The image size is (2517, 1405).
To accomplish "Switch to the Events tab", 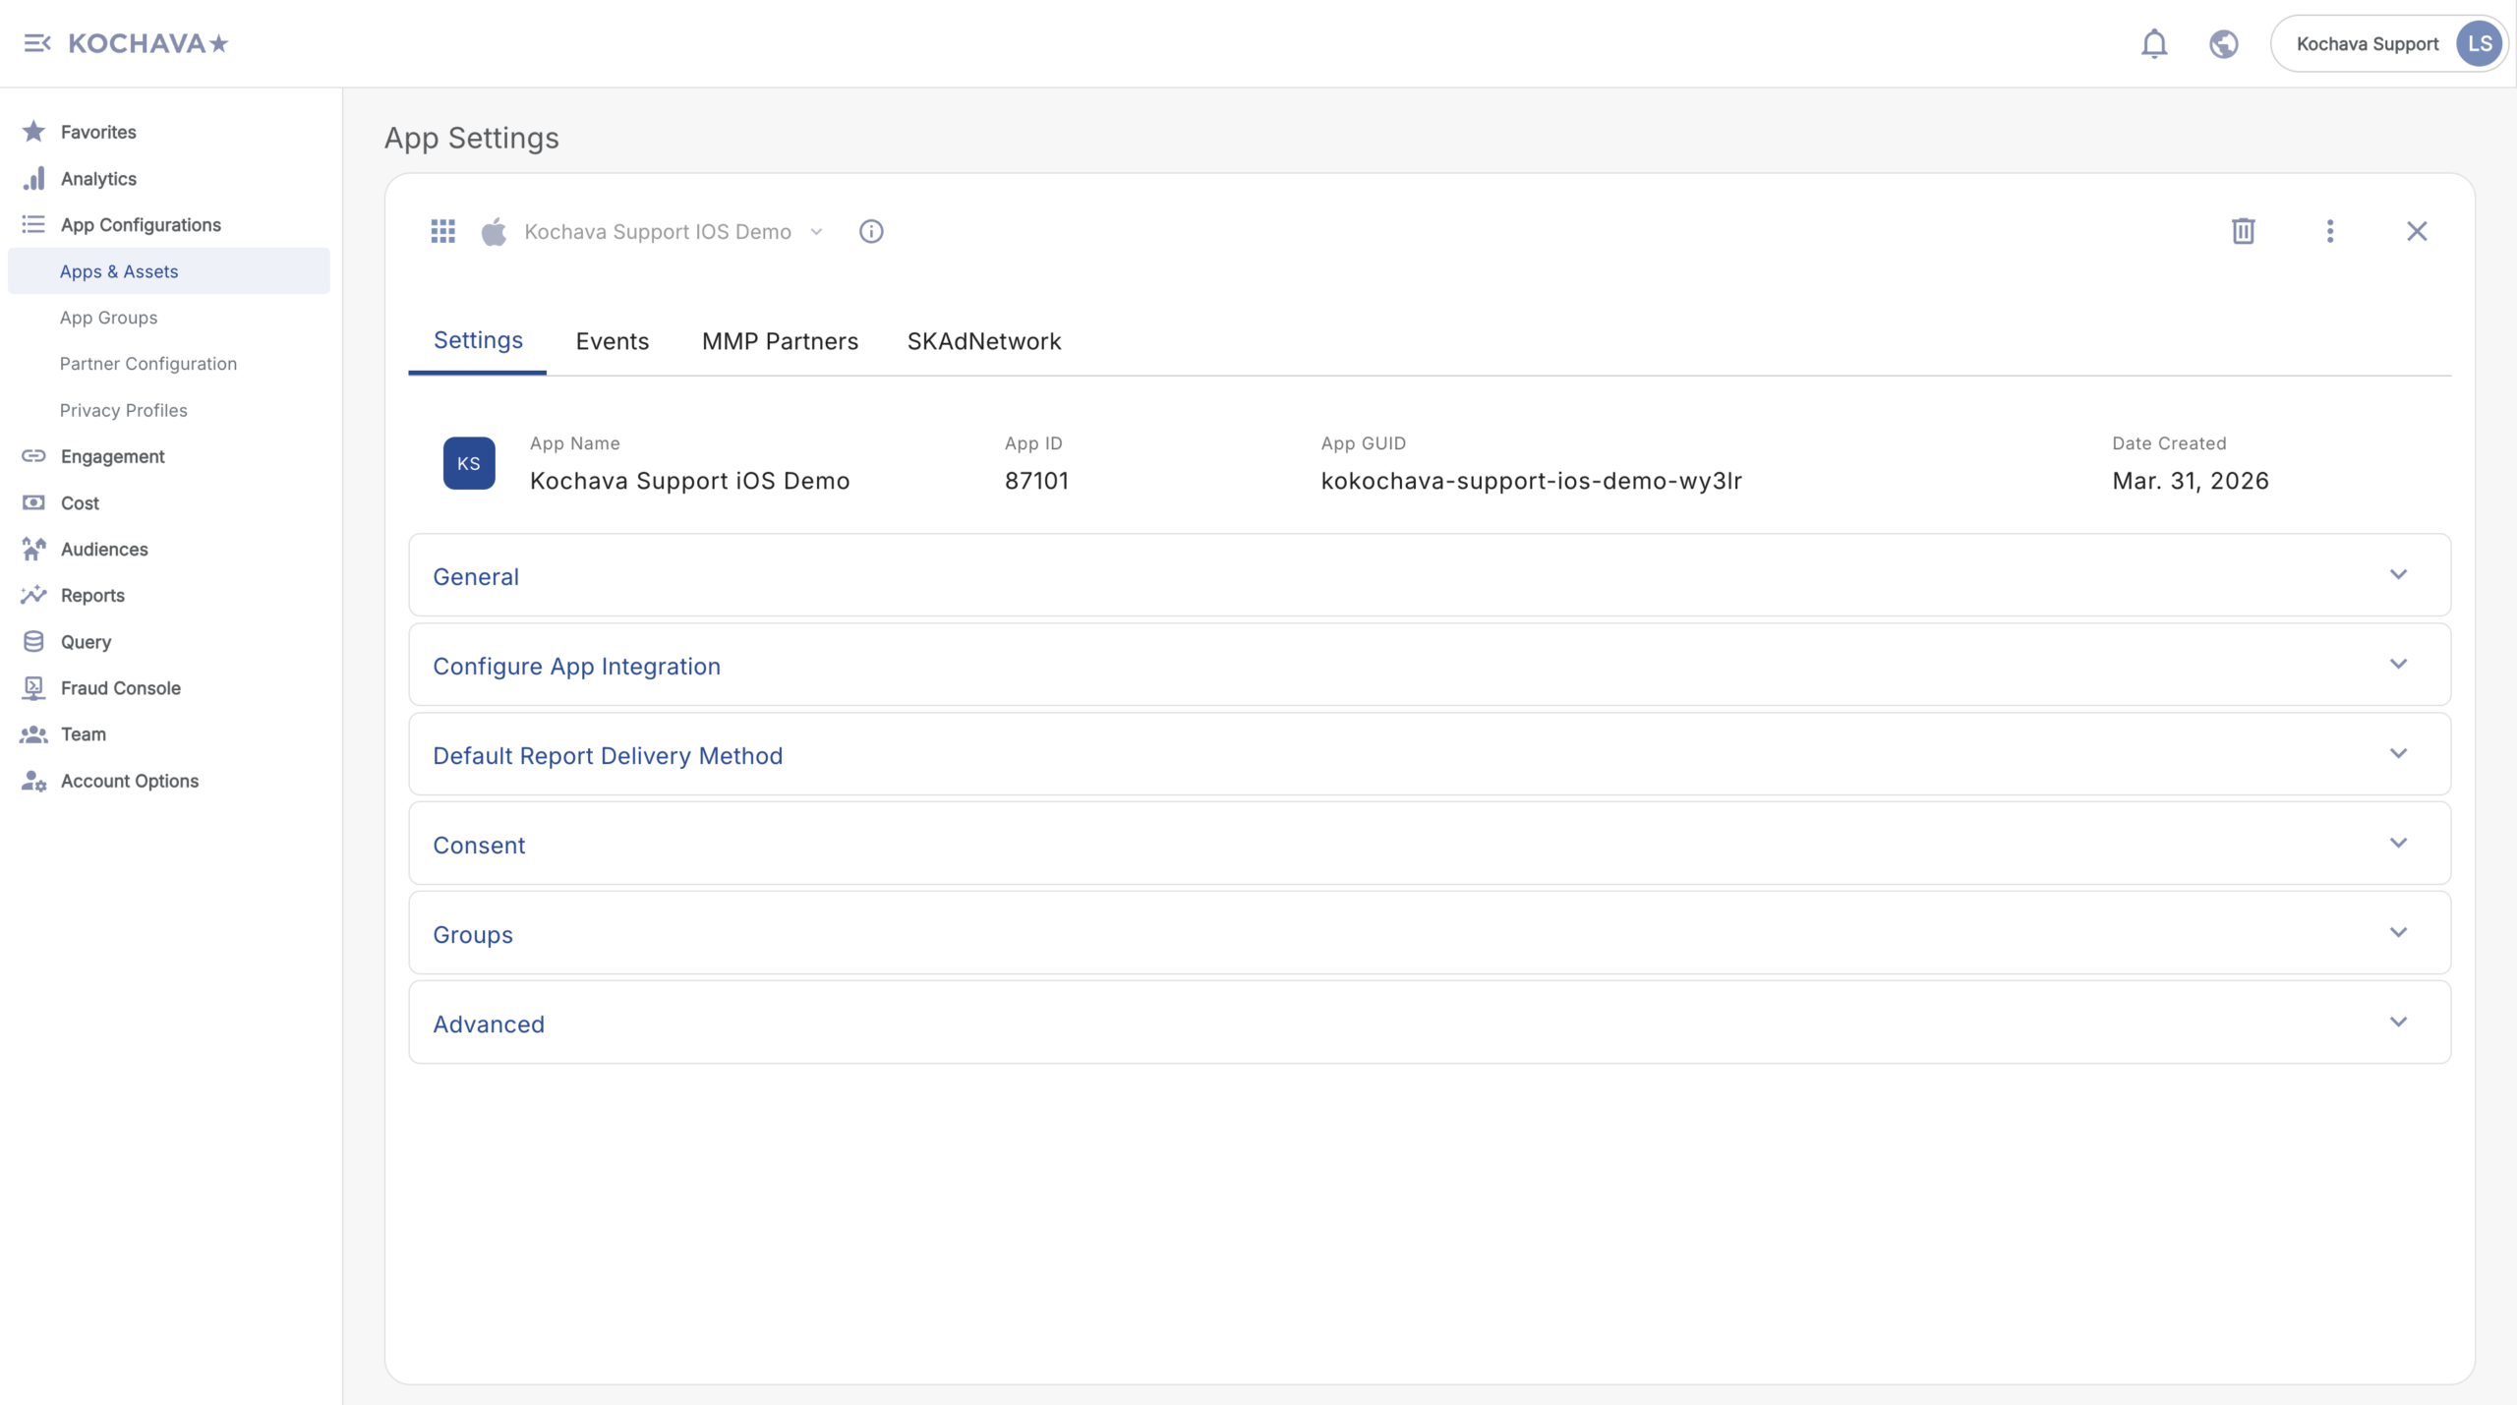I will [612, 341].
